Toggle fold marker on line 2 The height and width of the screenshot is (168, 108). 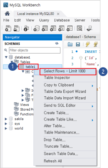[x=81, y=58]
